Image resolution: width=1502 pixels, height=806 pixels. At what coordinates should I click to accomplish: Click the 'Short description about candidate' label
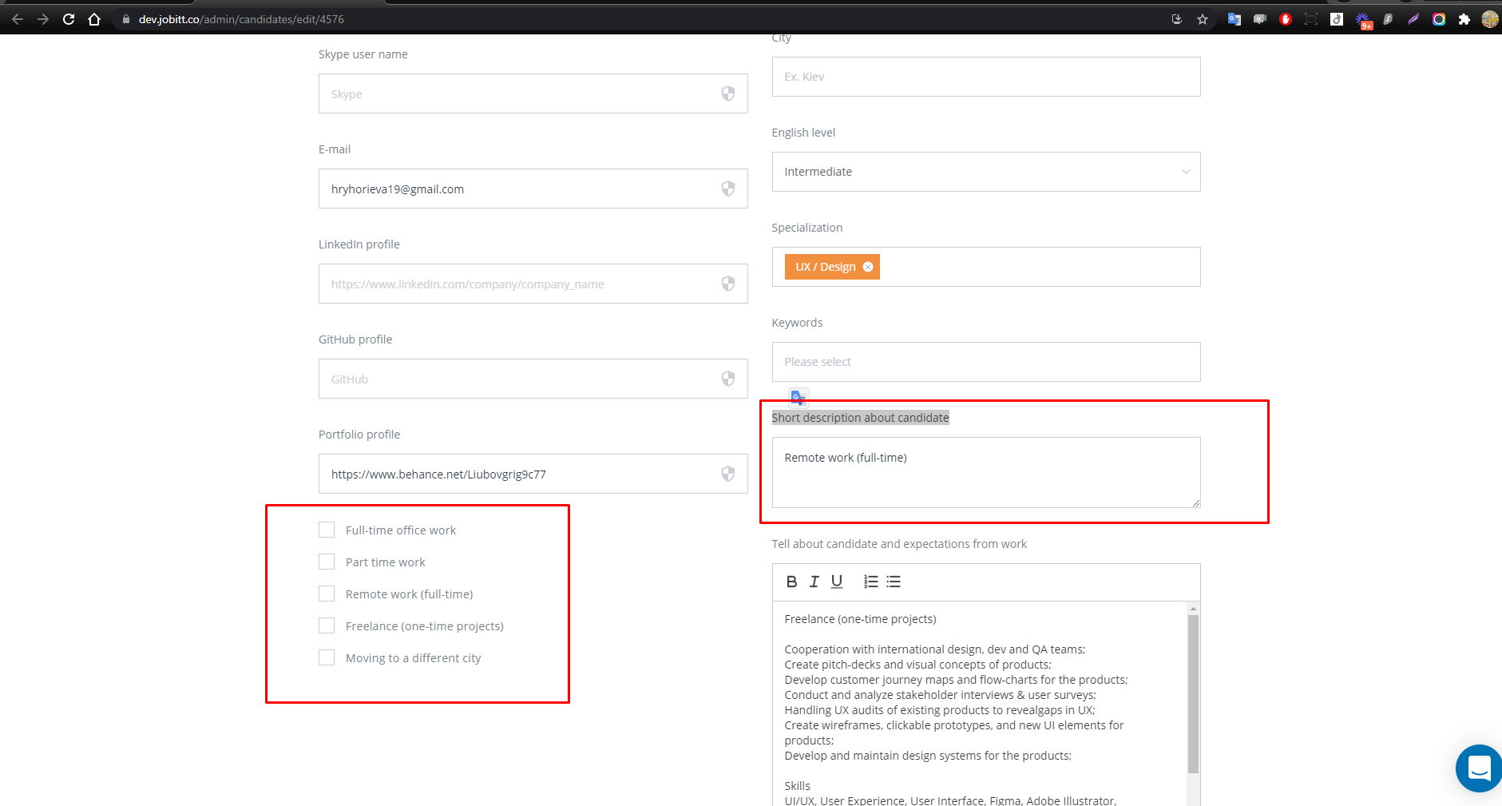pos(860,418)
